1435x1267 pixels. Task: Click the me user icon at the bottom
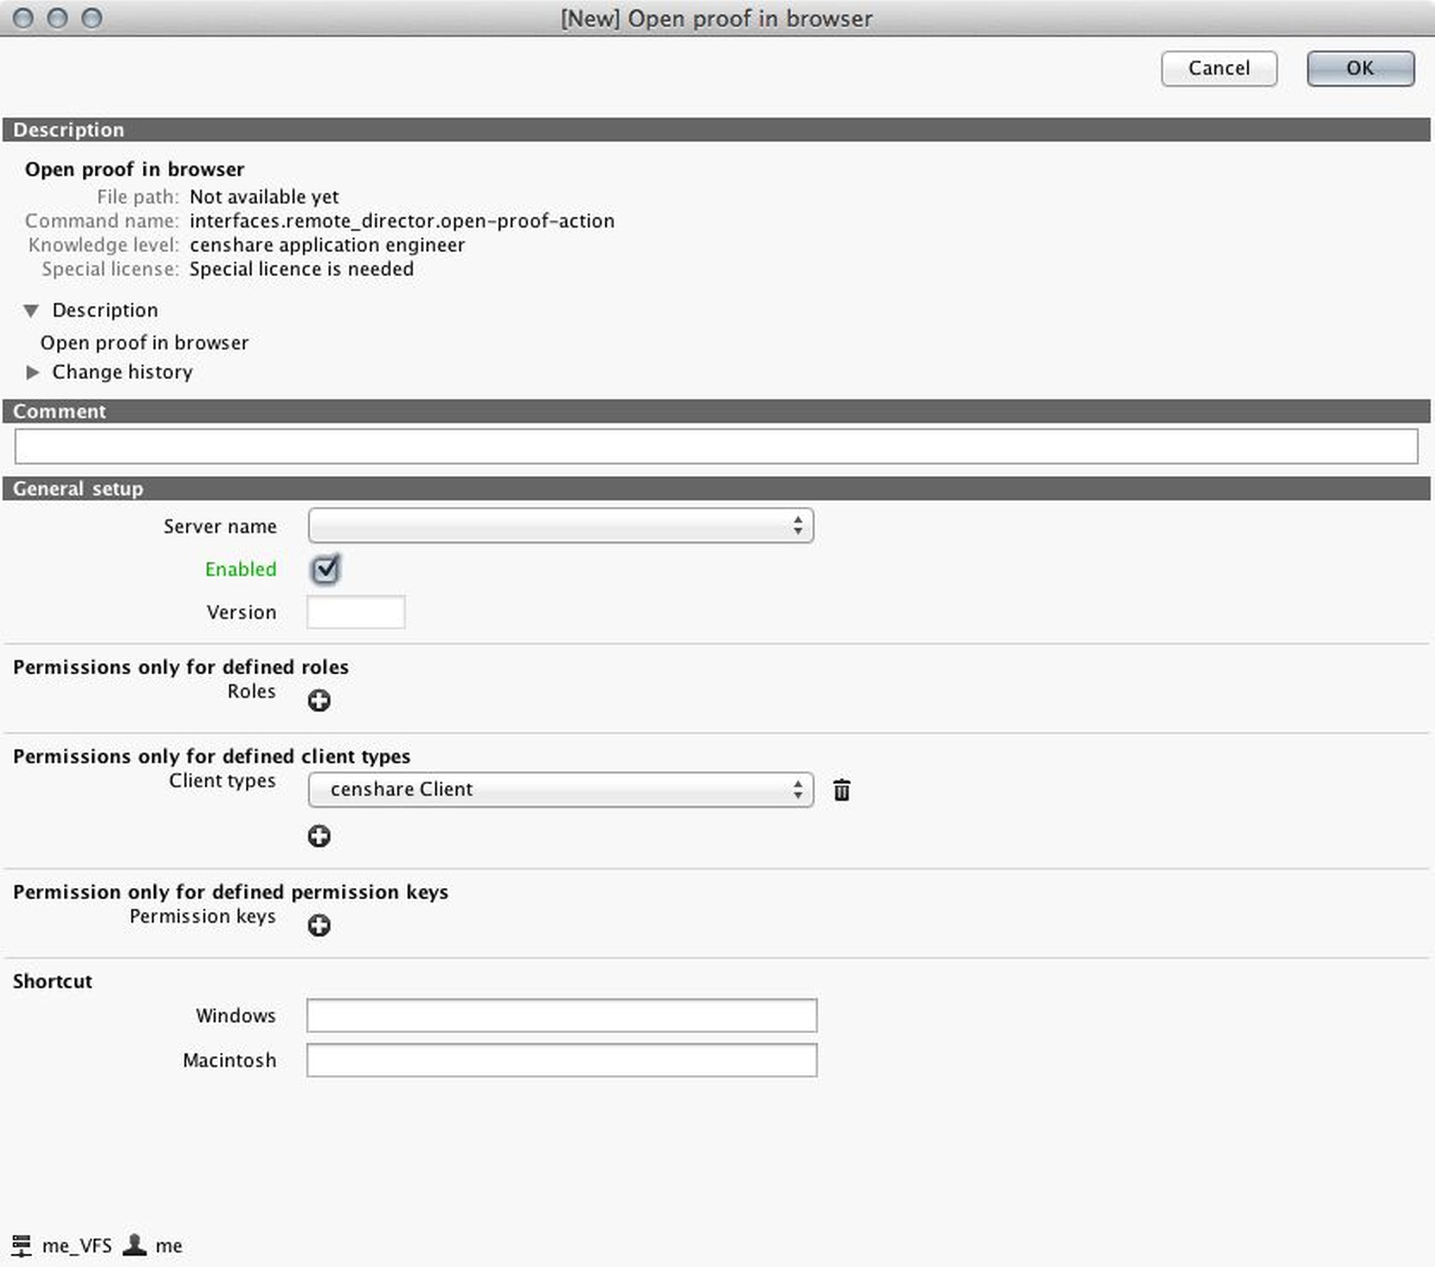tap(135, 1244)
